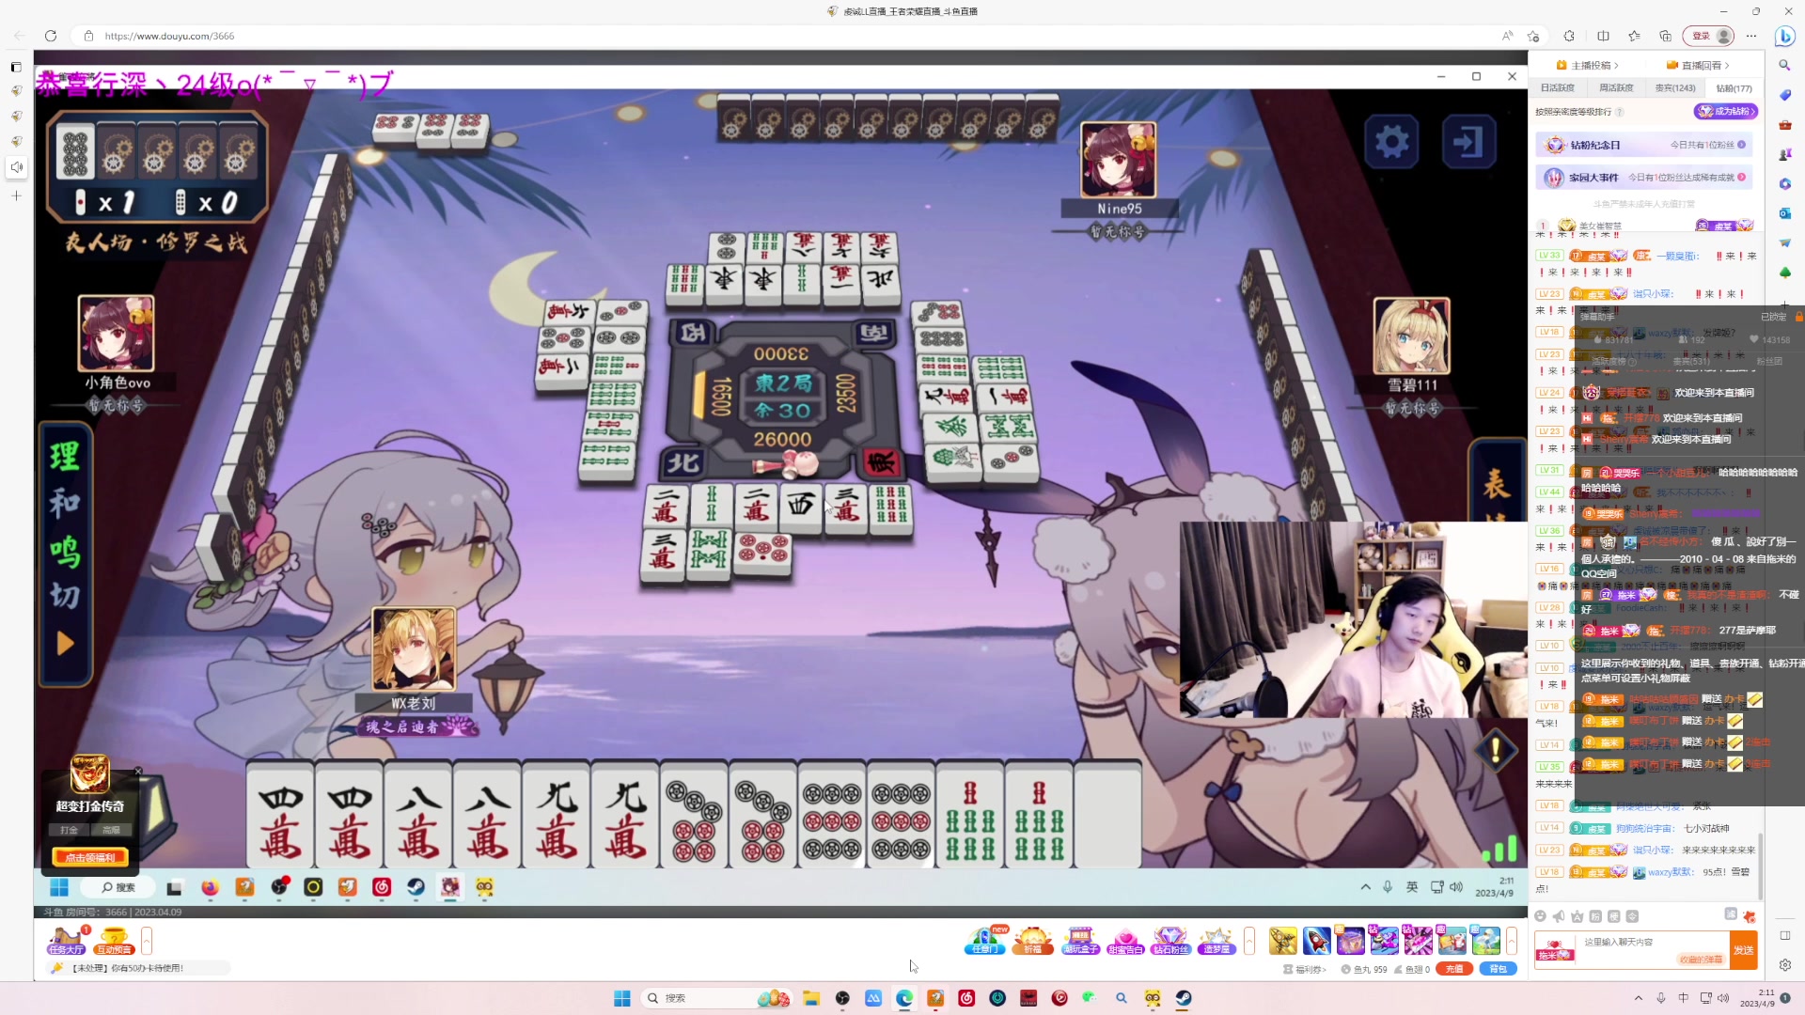Open the 家园大事件 banner
This screenshot has width=1805, height=1015.
click(x=1644, y=177)
